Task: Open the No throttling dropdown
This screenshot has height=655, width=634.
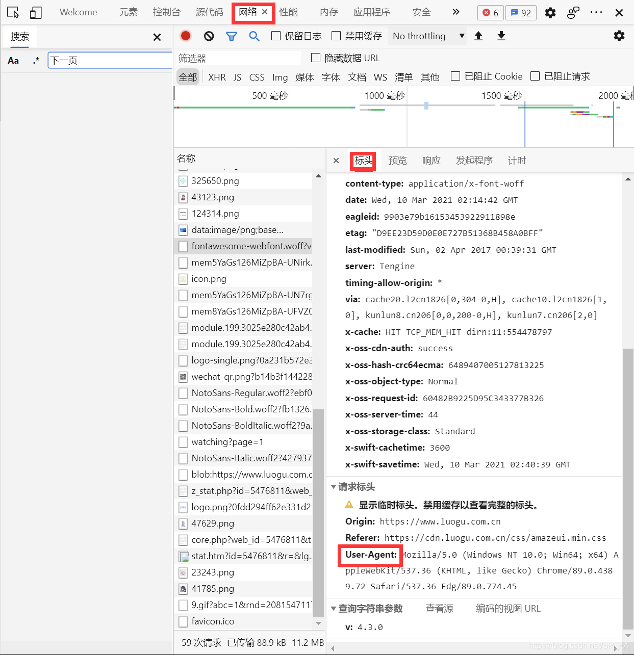Action: [x=427, y=36]
